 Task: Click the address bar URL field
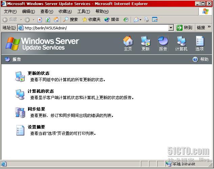96,28
